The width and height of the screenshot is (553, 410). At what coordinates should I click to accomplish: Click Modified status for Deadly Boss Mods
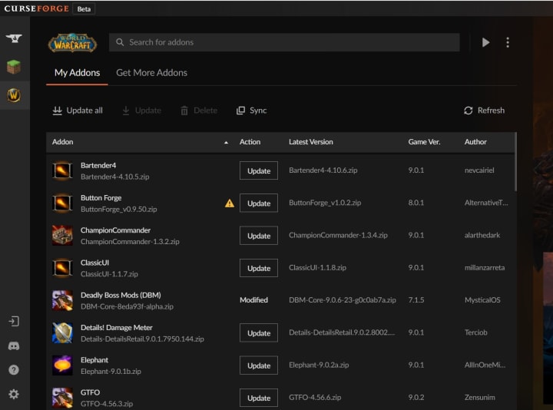pos(253,300)
